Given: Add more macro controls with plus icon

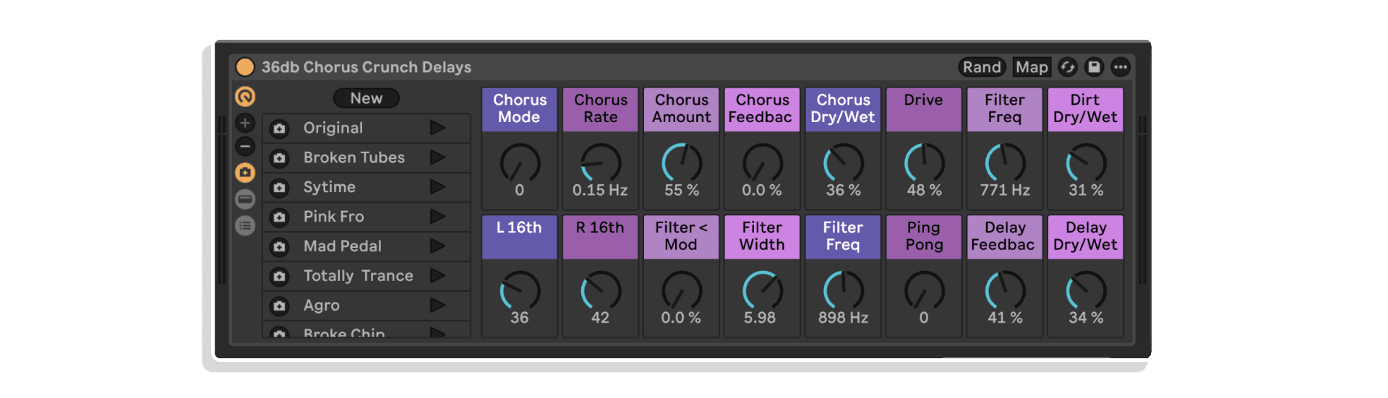Looking at the screenshot, I should pos(245,123).
